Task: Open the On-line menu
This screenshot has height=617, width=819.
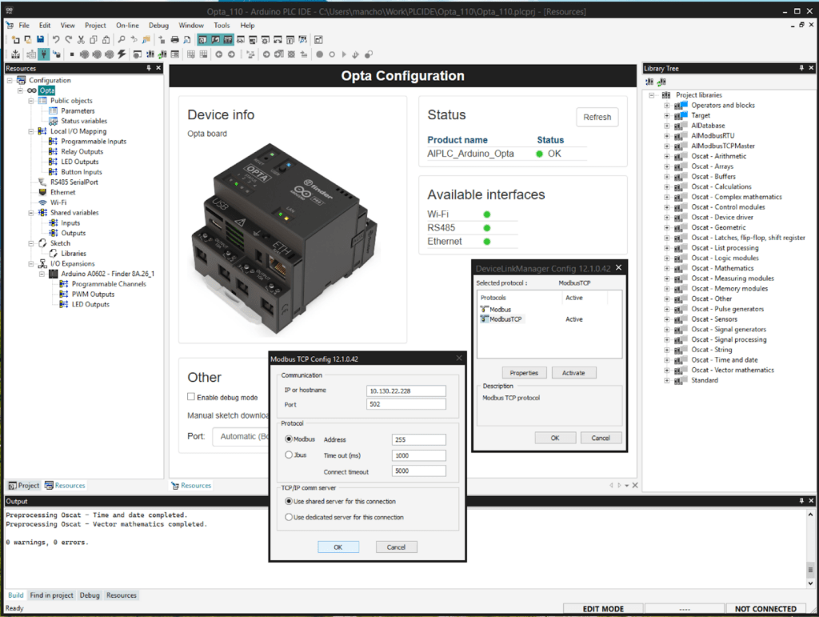Action: tap(126, 26)
